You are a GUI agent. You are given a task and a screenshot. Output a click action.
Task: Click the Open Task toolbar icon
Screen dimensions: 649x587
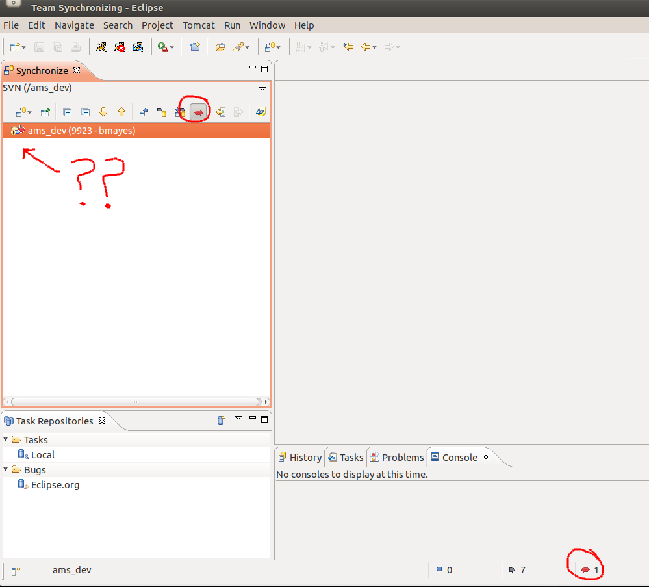click(195, 46)
